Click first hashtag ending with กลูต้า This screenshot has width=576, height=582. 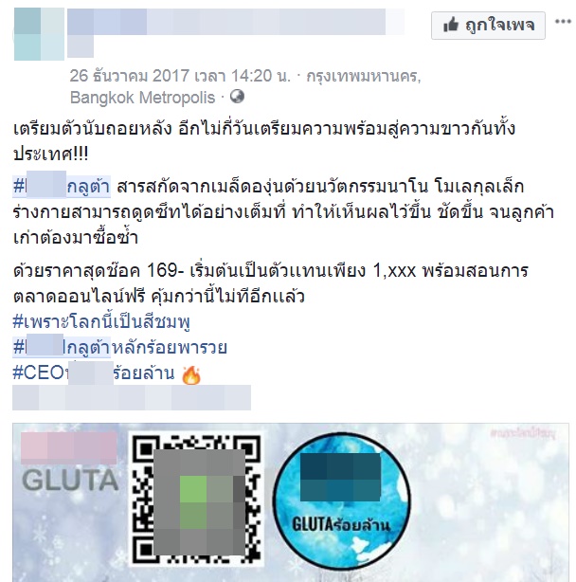pos(62,185)
